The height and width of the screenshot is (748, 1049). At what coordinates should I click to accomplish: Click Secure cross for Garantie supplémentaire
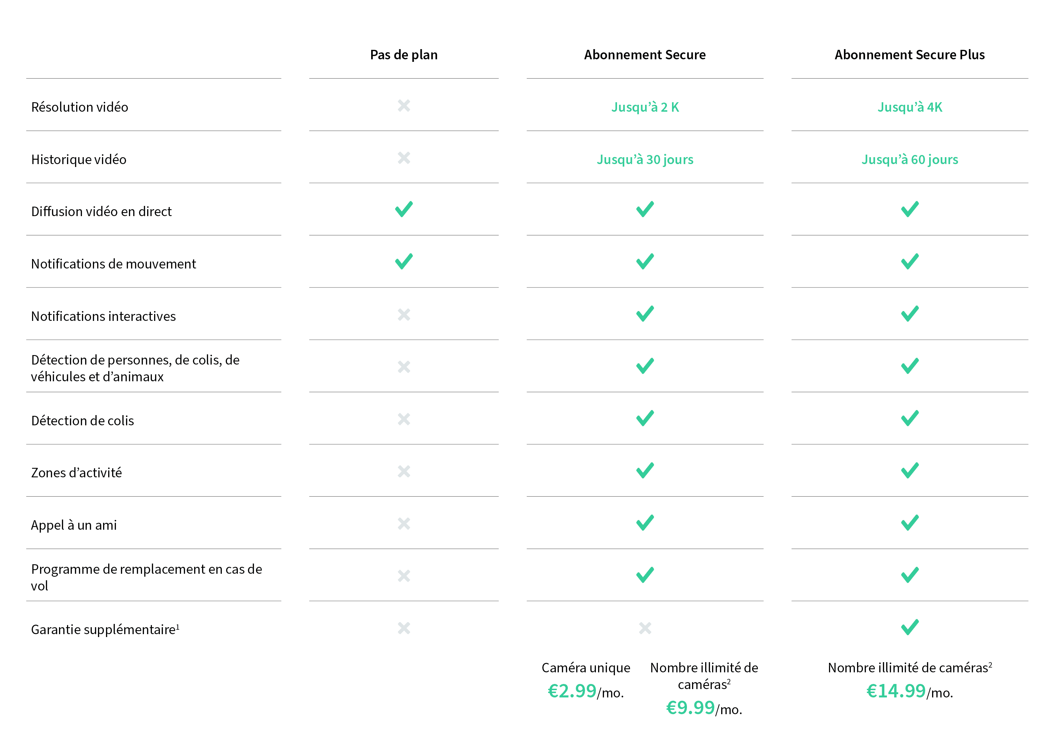click(x=645, y=628)
